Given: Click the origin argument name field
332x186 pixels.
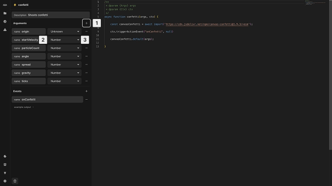Looking at the screenshot, I should [x=29, y=31].
